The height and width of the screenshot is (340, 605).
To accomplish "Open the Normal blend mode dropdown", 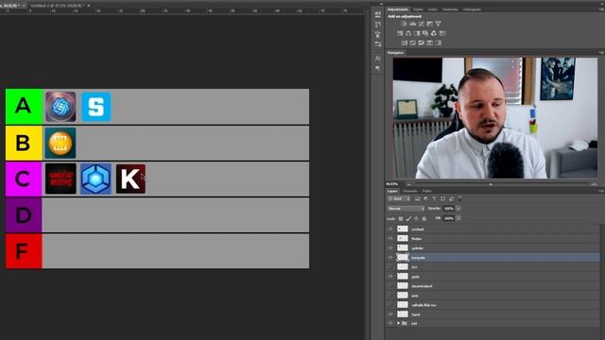I will click(406, 209).
